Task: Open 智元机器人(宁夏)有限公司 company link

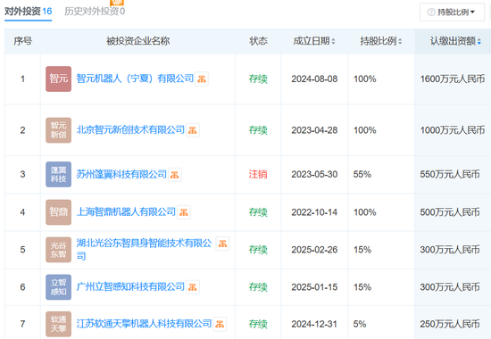Action: click(x=135, y=79)
